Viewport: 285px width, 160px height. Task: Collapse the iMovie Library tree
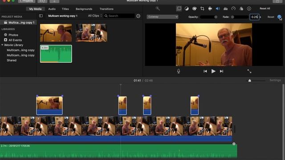click(2, 45)
